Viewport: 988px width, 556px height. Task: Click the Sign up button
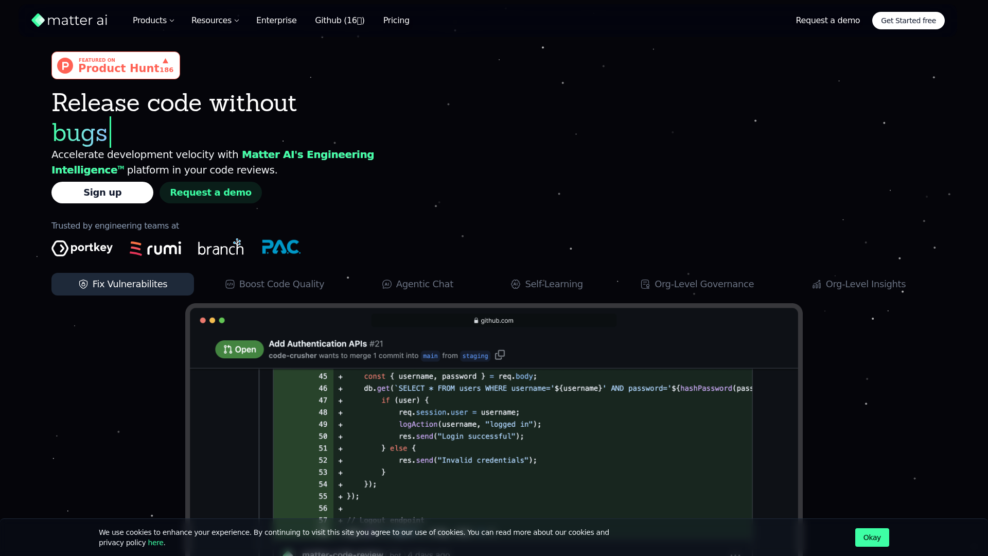coord(102,193)
